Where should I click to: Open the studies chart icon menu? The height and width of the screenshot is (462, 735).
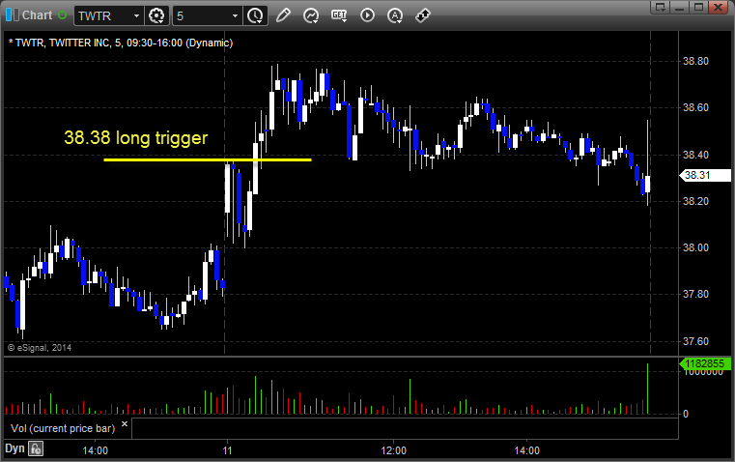311,15
